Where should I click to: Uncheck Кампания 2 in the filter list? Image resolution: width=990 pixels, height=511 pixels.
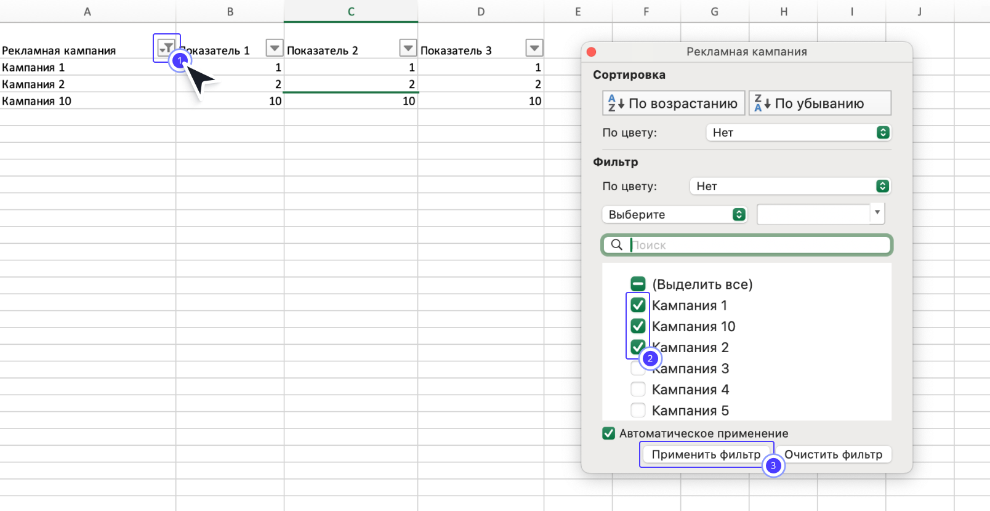638,347
